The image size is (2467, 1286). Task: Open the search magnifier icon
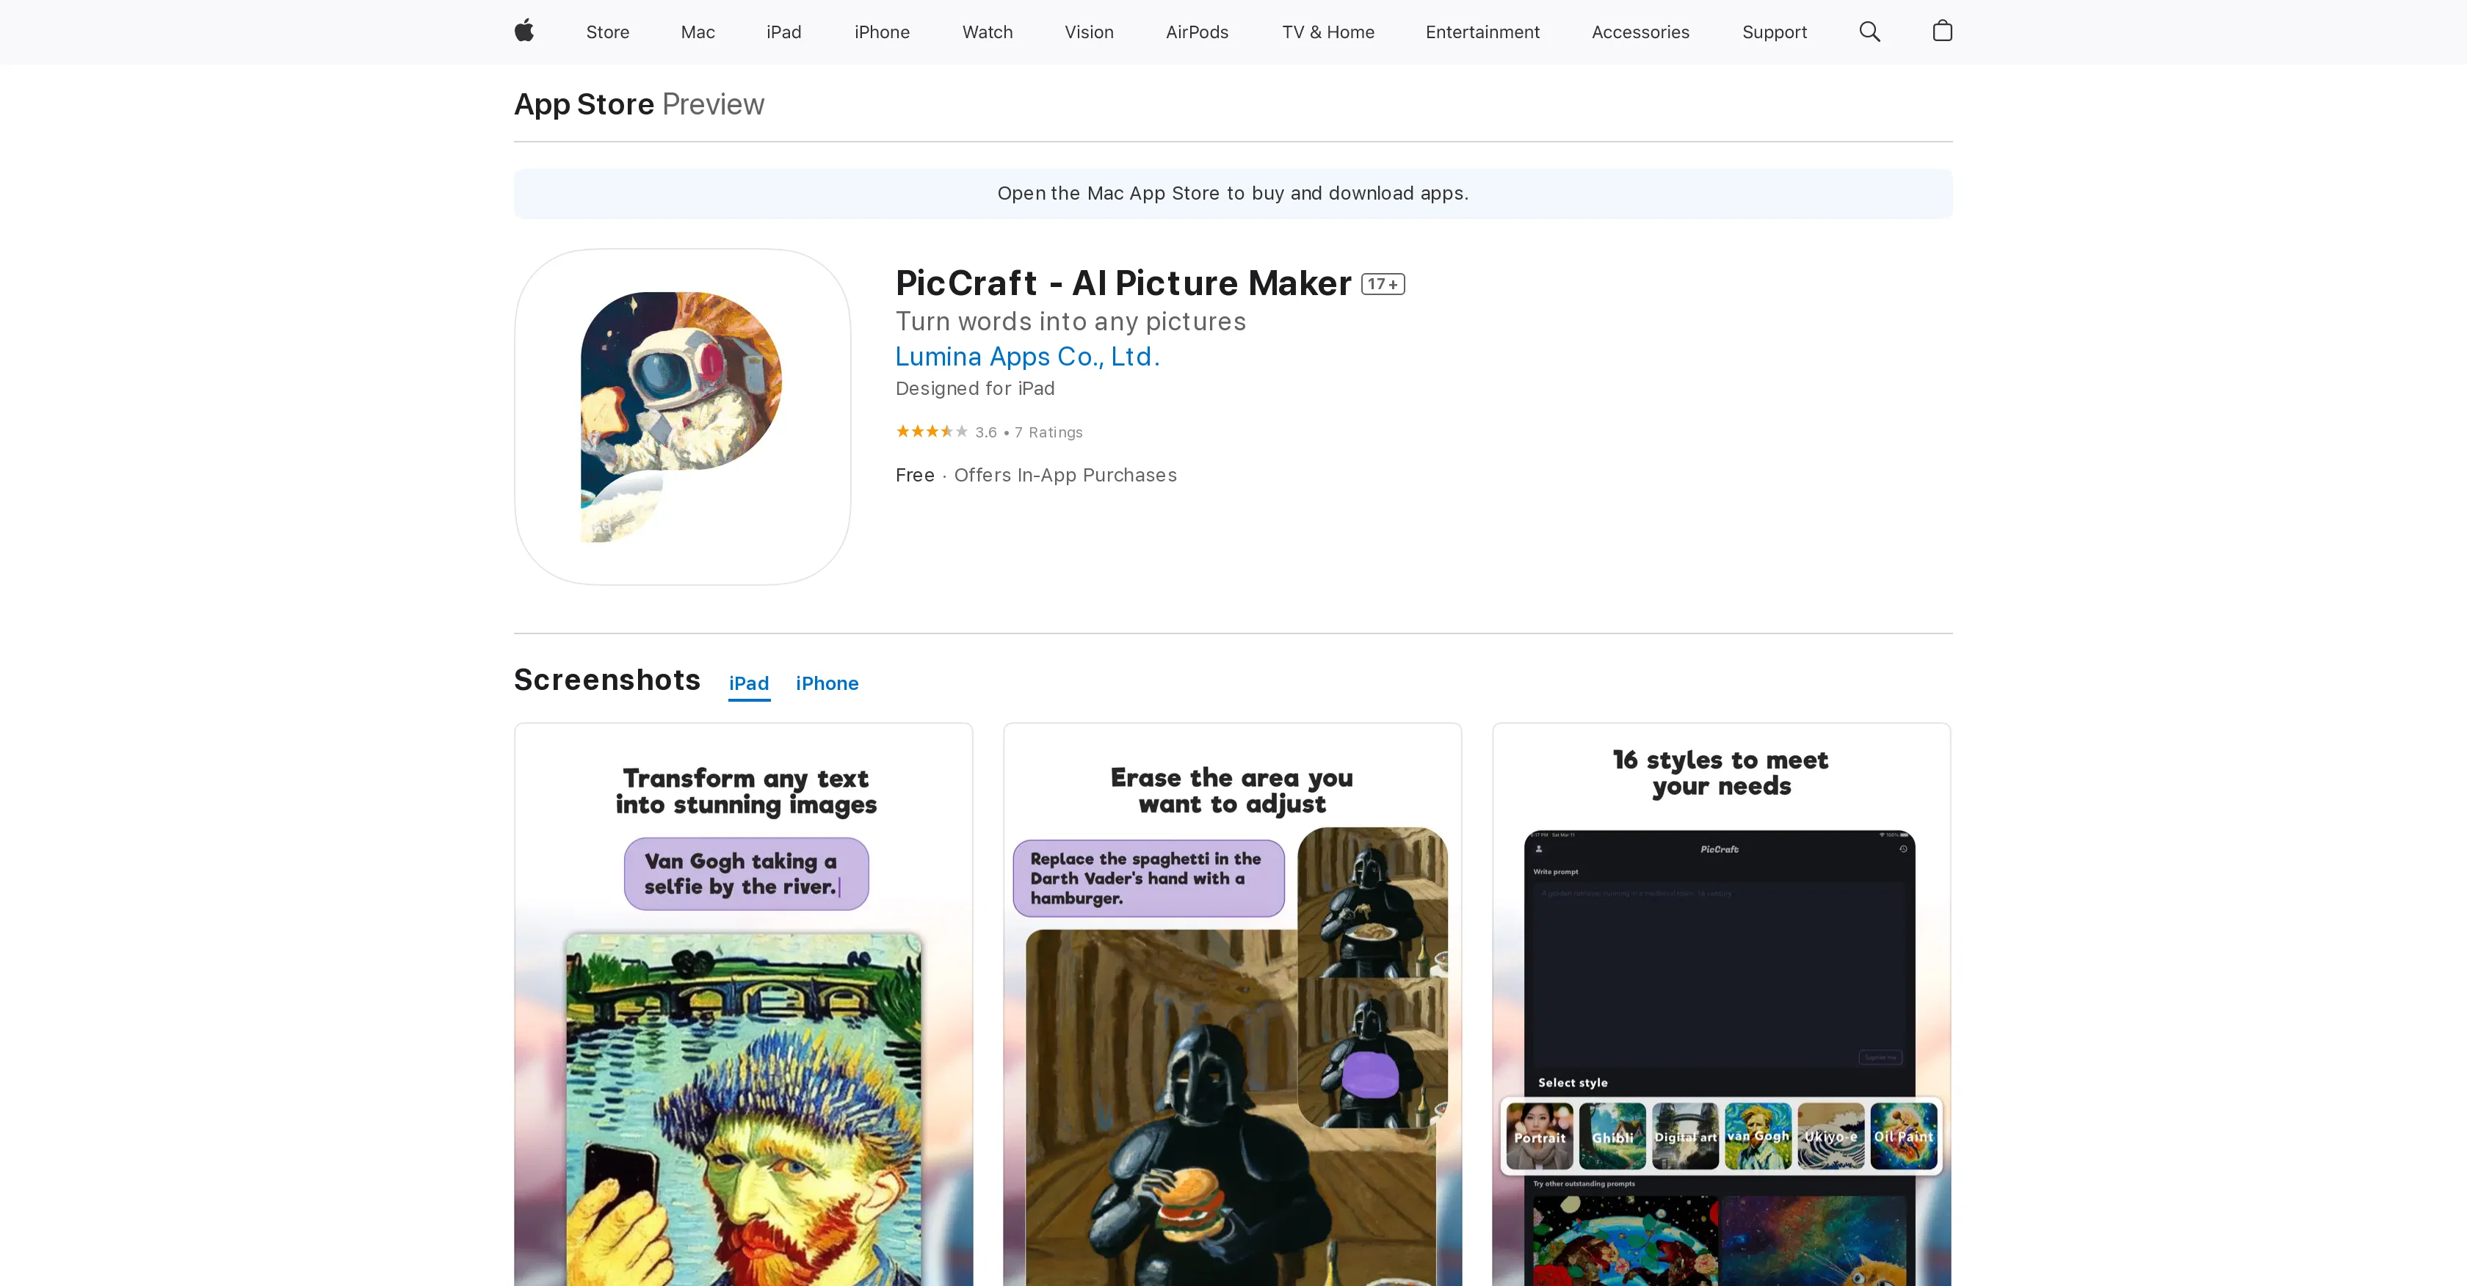[x=1869, y=32]
